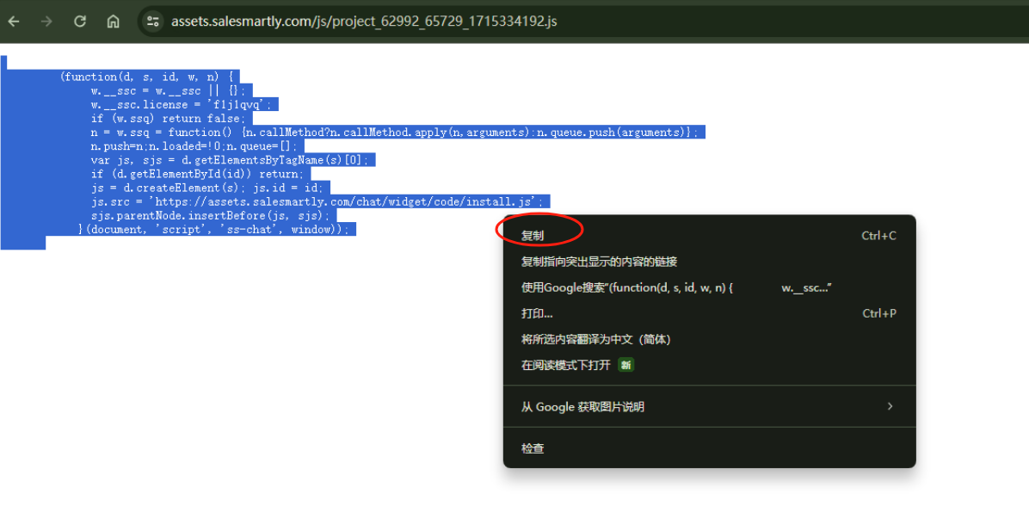
Task: Click the line "js = d.createElement(s); js.id = id;"
Action: [x=207, y=188]
